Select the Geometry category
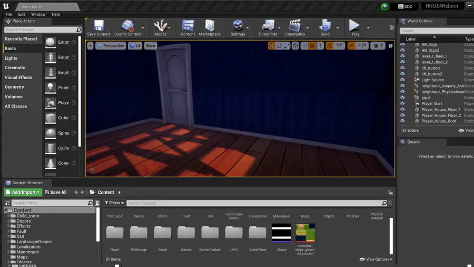The height and width of the screenshot is (267, 474). pos(14,87)
